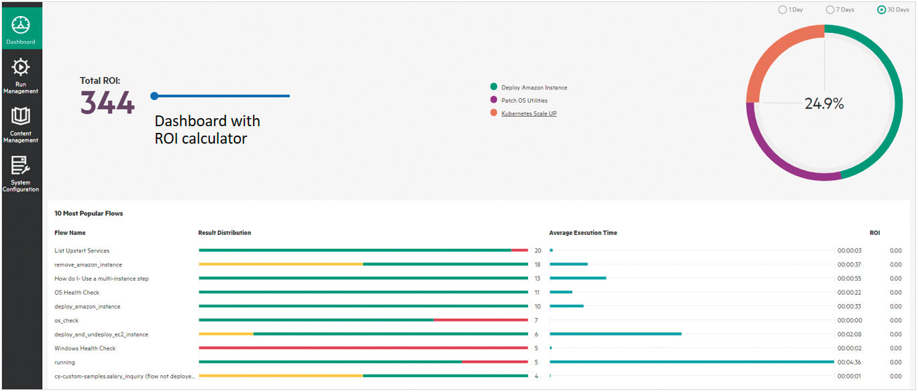Select the 7 Days time range
This screenshot has width=918, height=392.
830,10
